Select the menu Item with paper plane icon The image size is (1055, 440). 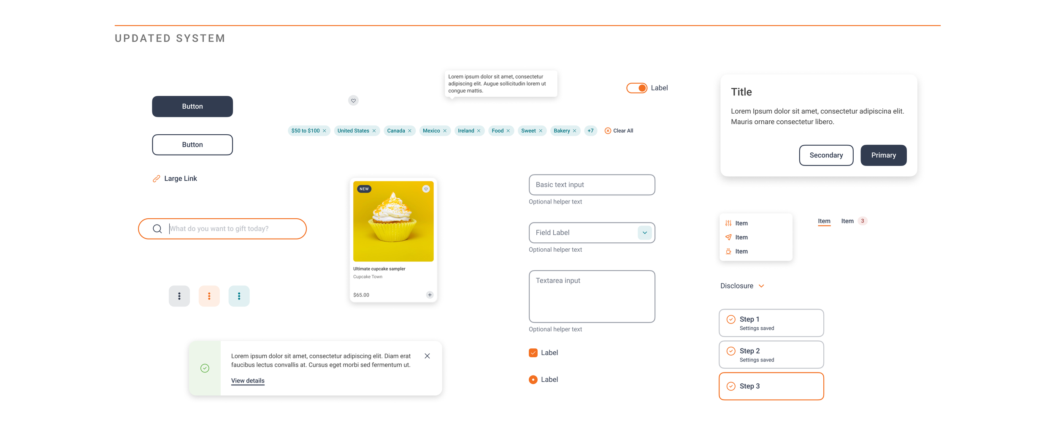pos(755,237)
